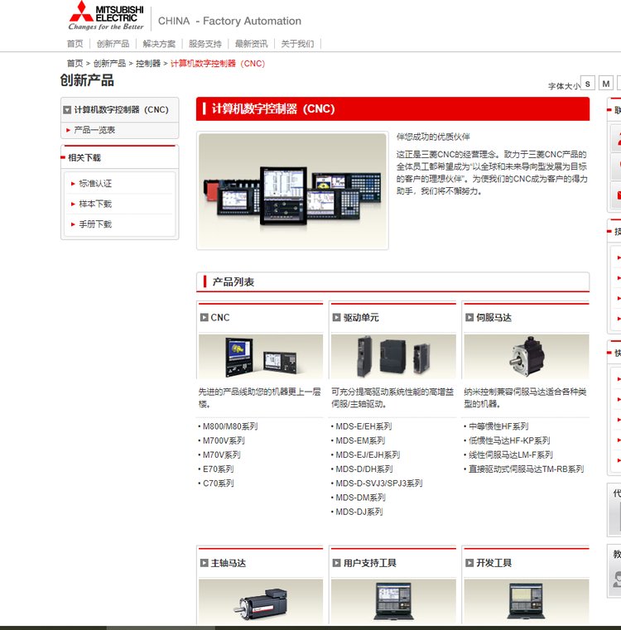Open the 服务支持 navigation menu
Viewport: 621px width, 630px height.
[x=205, y=44]
